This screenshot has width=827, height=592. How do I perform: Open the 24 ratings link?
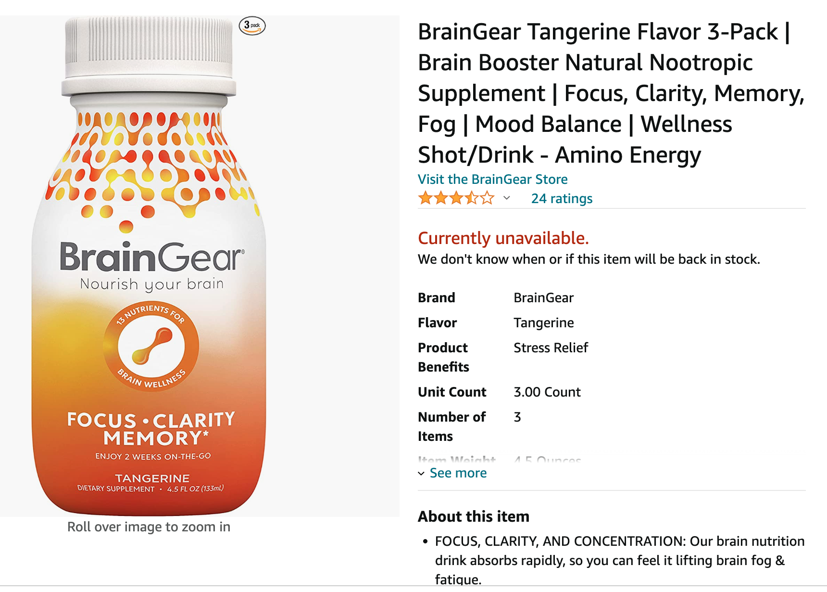tap(562, 198)
